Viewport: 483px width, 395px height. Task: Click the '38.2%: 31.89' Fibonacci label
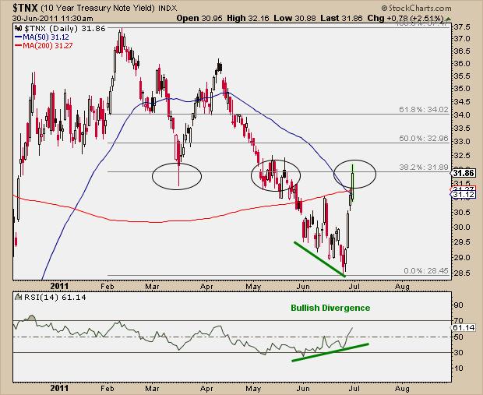click(424, 168)
